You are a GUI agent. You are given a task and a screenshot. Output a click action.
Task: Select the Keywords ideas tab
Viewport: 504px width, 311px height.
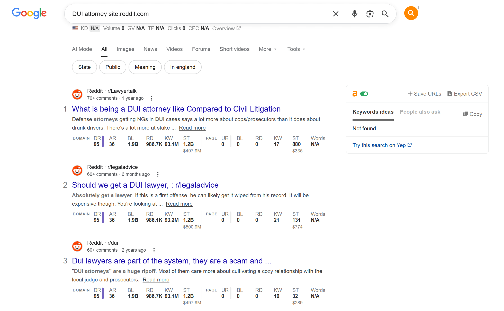(373, 112)
